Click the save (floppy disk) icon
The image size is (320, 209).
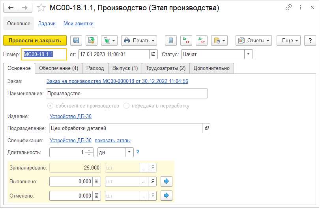point(76,40)
